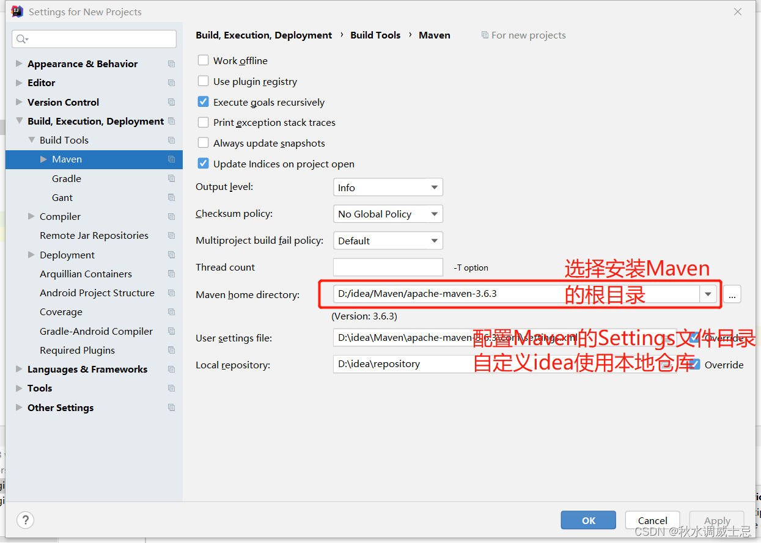Image resolution: width=761 pixels, height=543 pixels.
Task: Click project-level icon on the Maven row
Action: click(171, 159)
